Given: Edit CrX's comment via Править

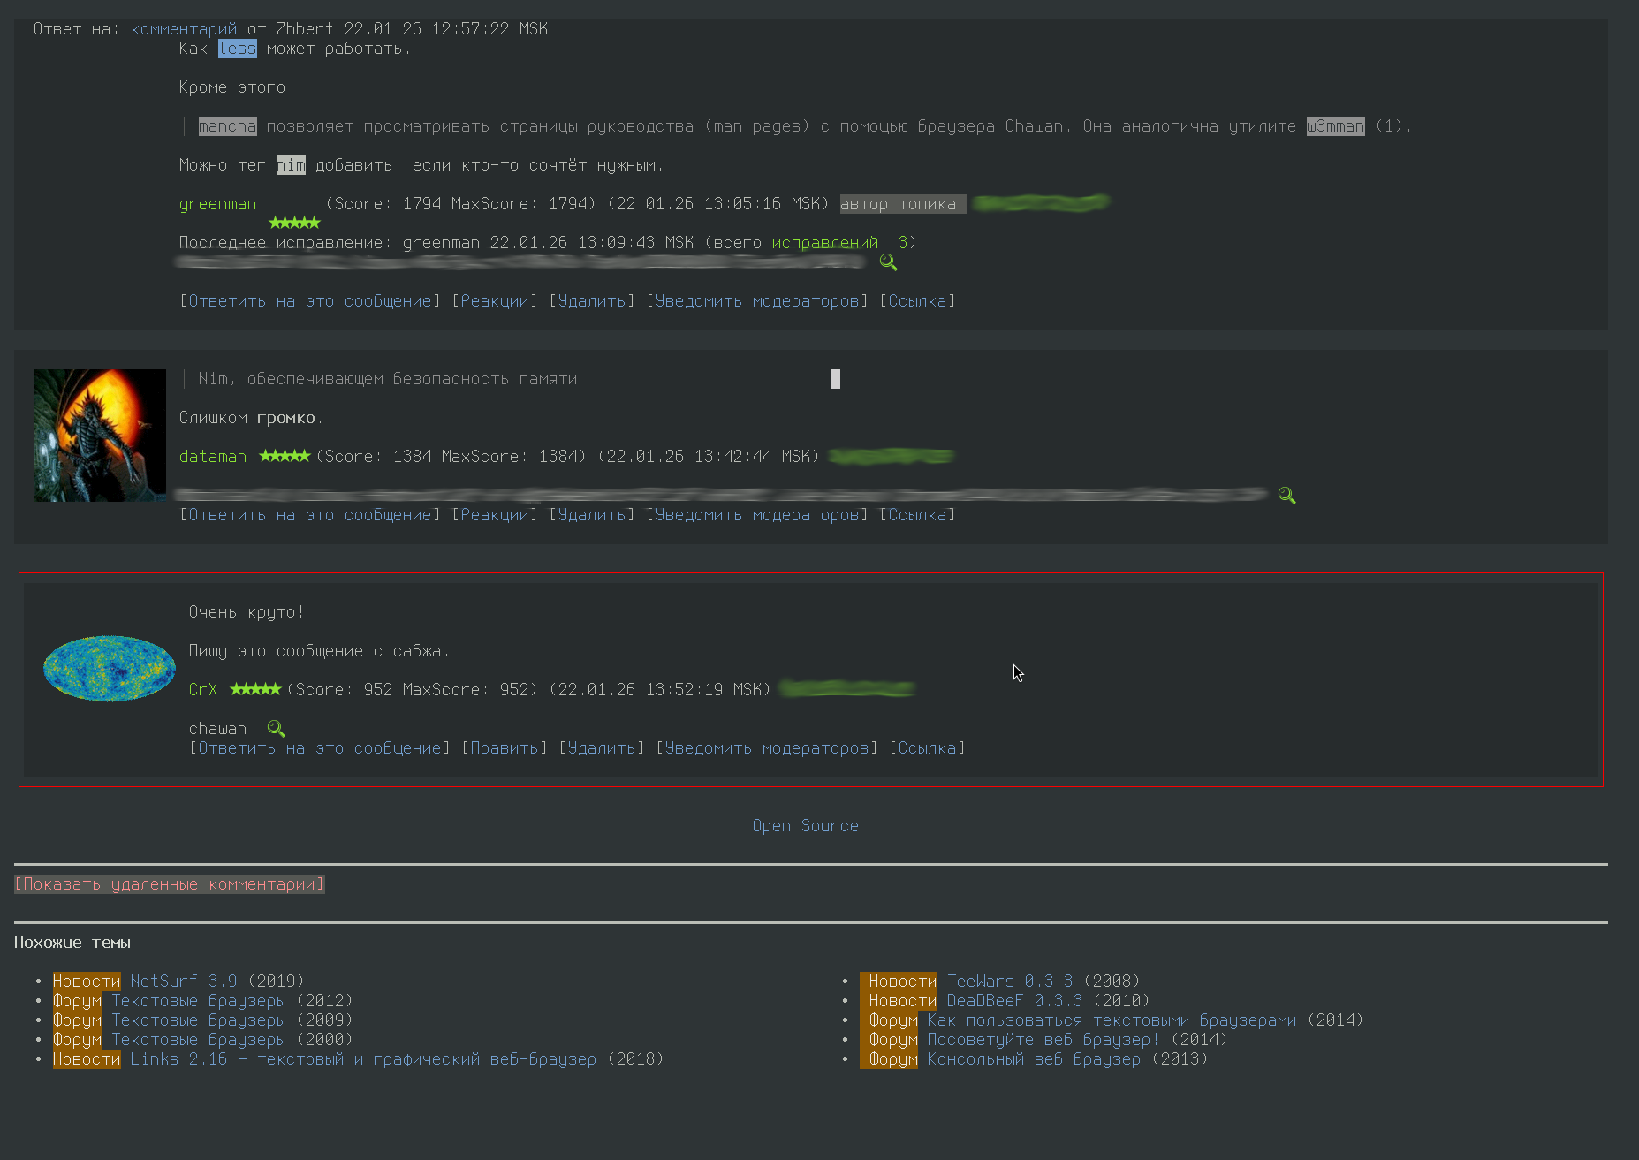Looking at the screenshot, I should point(505,748).
